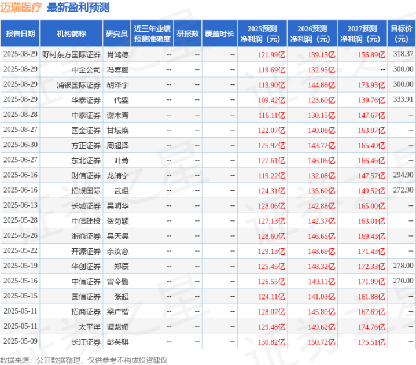This screenshot has width=416, height=365.
Task: Click 野村东方国际证券 institution cell
Action: 71,55
